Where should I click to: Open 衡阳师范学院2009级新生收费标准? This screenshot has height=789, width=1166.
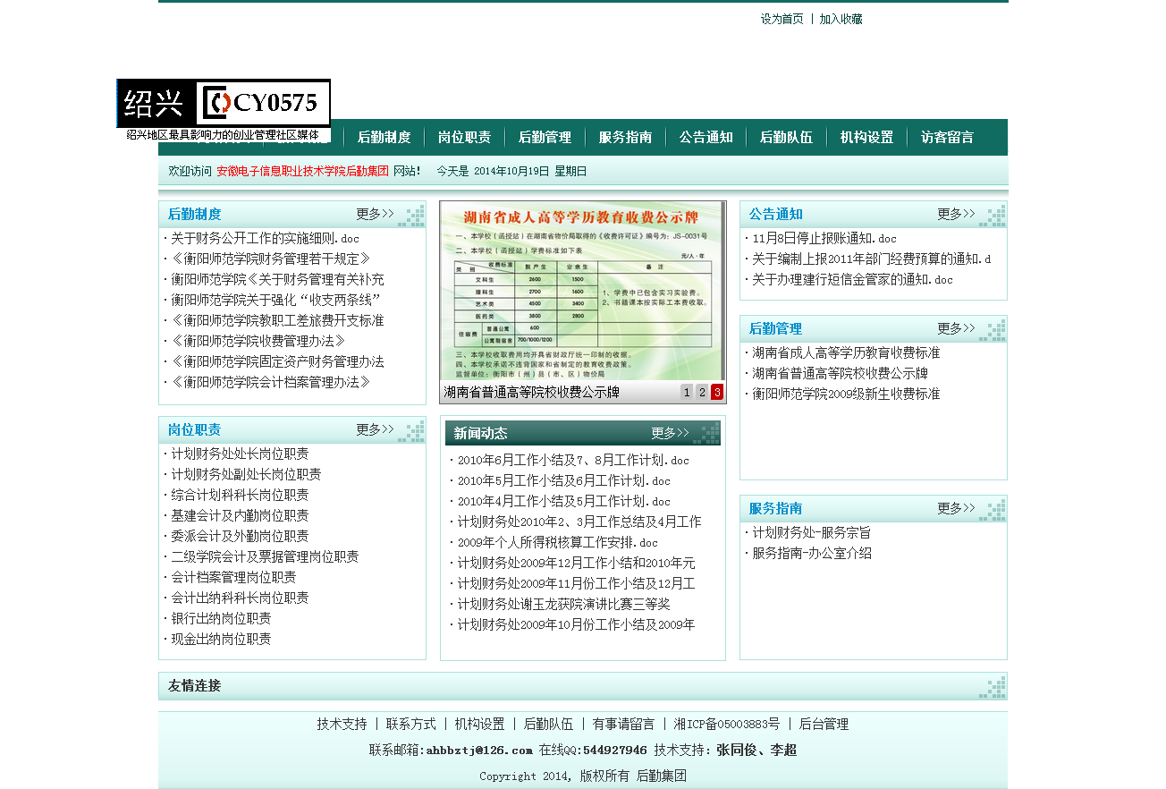click(846, 394)
